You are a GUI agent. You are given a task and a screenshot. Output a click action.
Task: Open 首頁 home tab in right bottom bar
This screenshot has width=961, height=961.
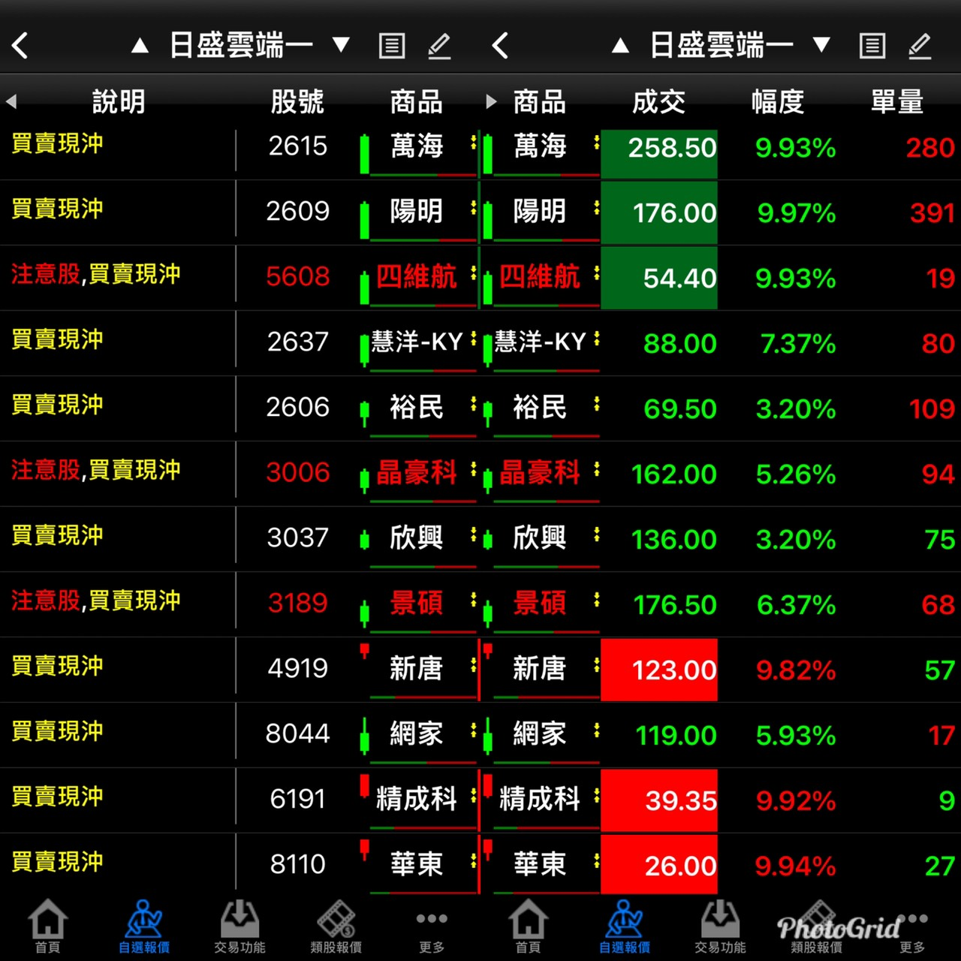point(529,926)
